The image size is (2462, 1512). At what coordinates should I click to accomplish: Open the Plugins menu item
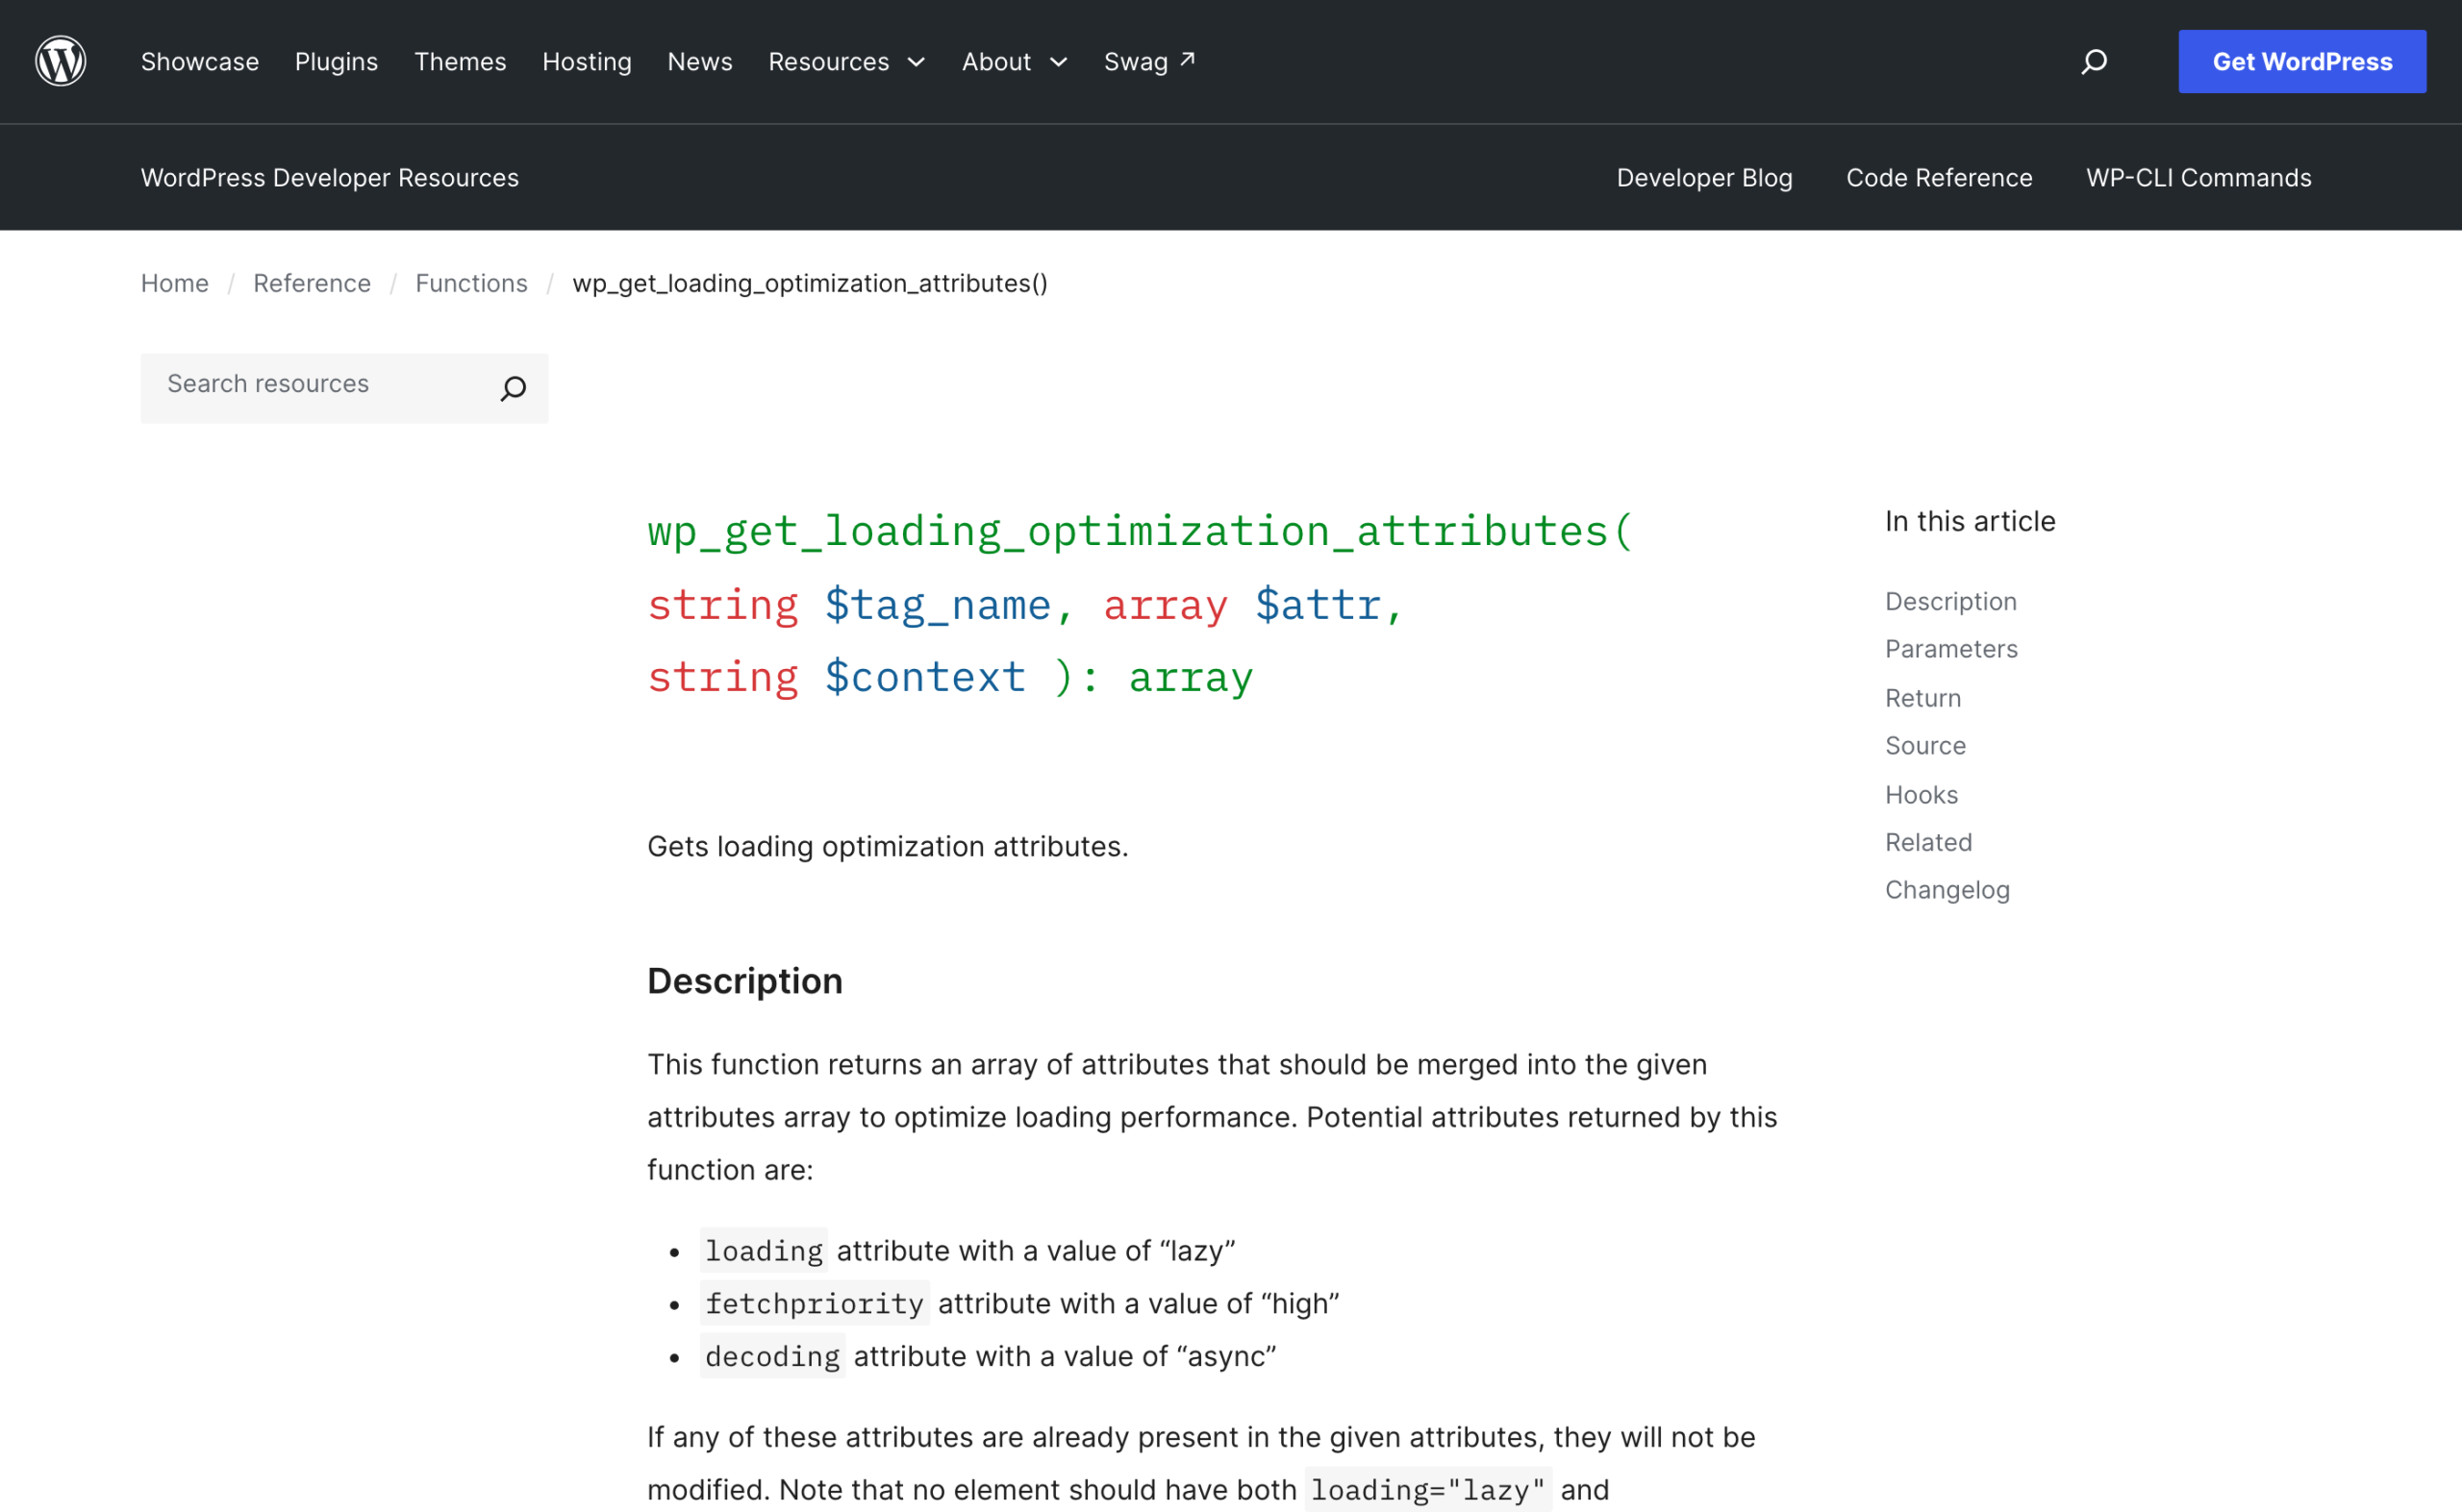click(x=337, y=62)
